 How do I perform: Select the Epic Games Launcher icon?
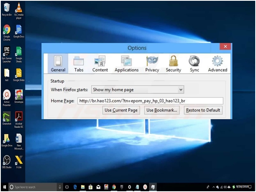coord(7,54)
